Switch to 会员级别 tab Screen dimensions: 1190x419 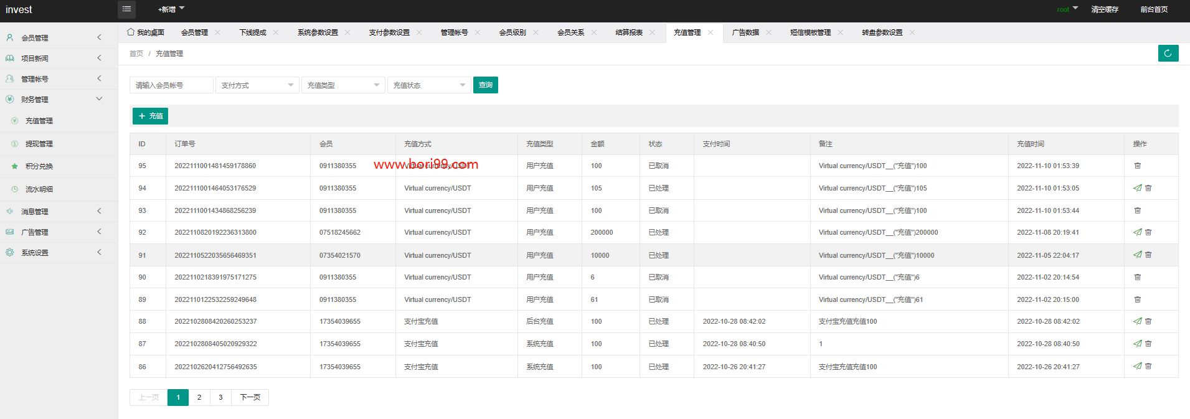click(x=512, y=32)
